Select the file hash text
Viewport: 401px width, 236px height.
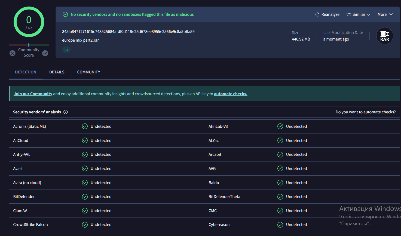point(128,32)
